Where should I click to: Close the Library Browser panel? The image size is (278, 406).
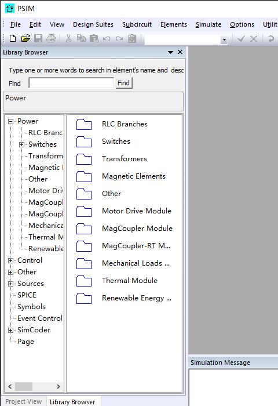click(180, 52)
